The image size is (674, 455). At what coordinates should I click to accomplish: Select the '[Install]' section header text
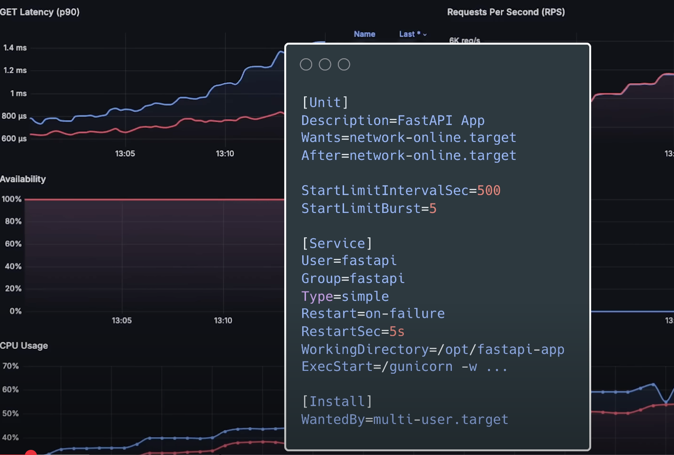coord(337,402)
